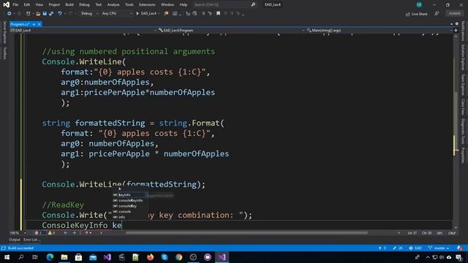The height and width of the screenshot is (263, 468).
Task: Click the Save icon in toolbar
Action: click(45, 14)
